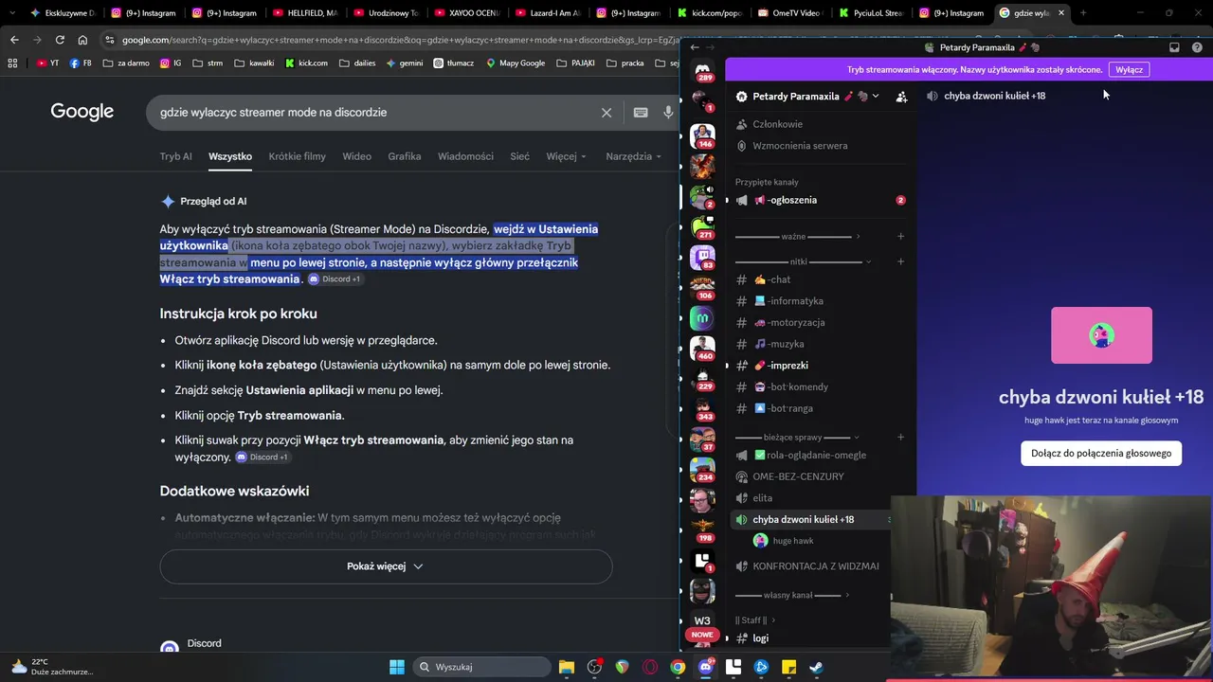Screen dimensions: 1213x682
Task: Open the Discord inbox icon in title bar
Action: (1174, 47)
